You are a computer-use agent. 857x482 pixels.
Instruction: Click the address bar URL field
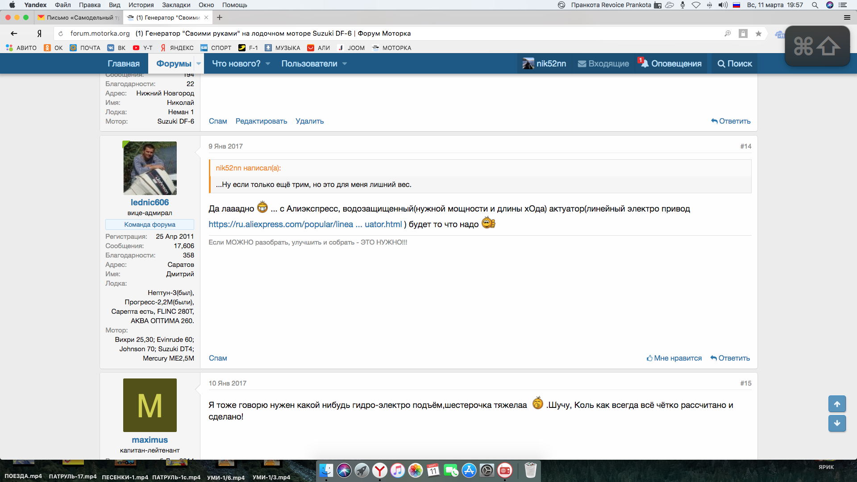[388, 33]
